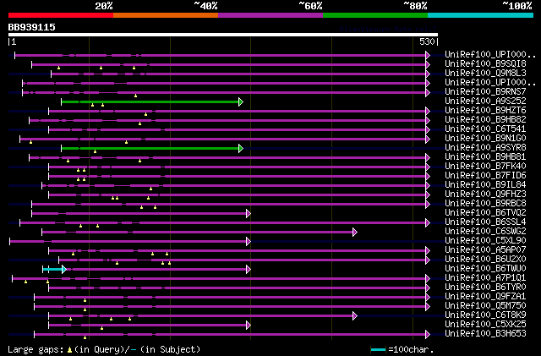Open hit UniRef100_B9HZT6
The image size is (541, 356).
pyautogui.click(x=485, y=111)
